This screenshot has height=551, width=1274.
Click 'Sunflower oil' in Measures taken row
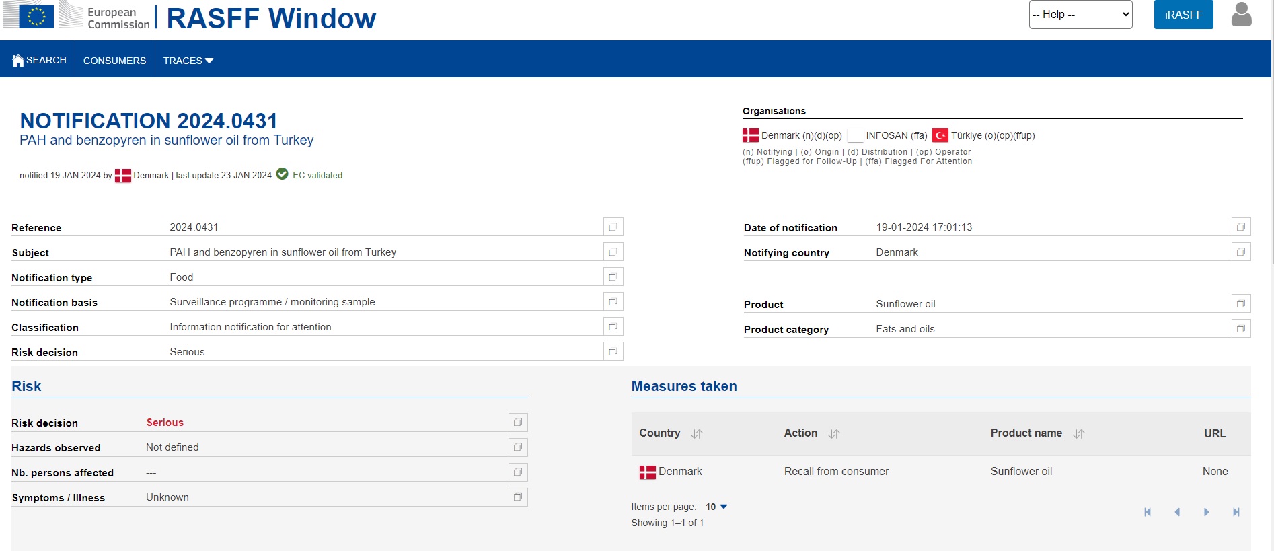(1021, 472)
